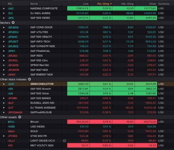Open the XAU= RIC link
Image resolution: width=174 pixels, height=150 pixels.
click(11, 131)
